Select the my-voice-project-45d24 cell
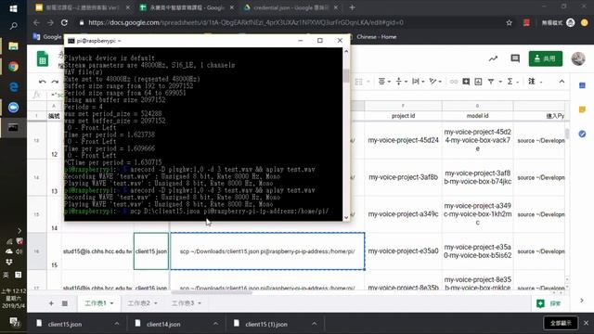 point(403,140)
